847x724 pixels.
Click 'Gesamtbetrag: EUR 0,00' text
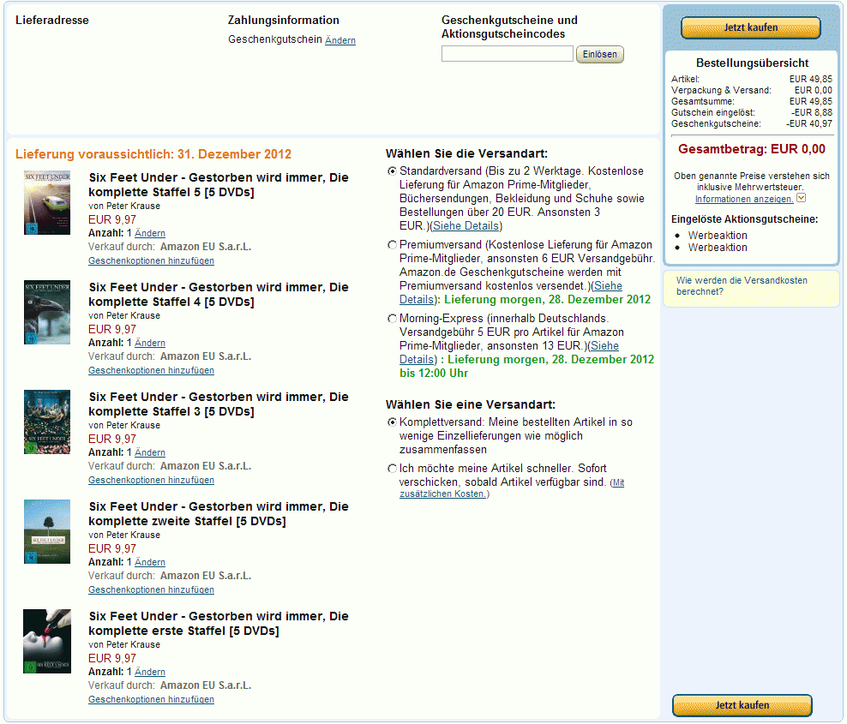coord(751,150)
